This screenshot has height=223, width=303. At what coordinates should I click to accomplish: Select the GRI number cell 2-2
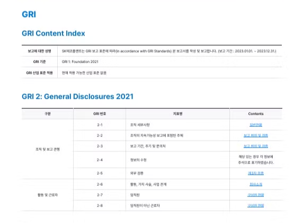100,135
